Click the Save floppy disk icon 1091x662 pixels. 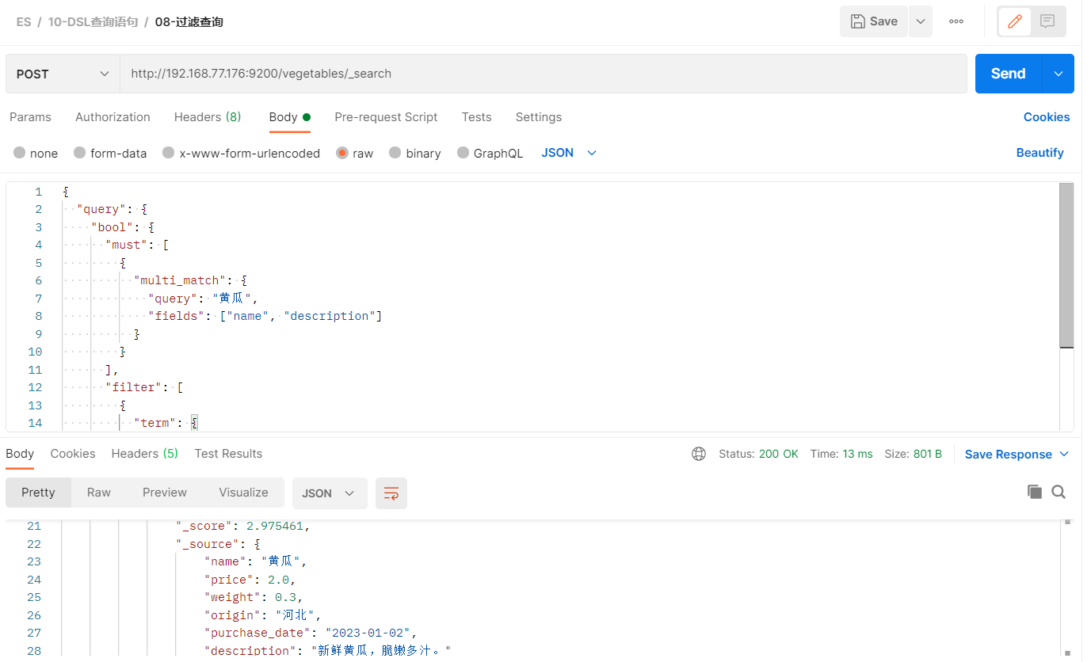[857, 21]
